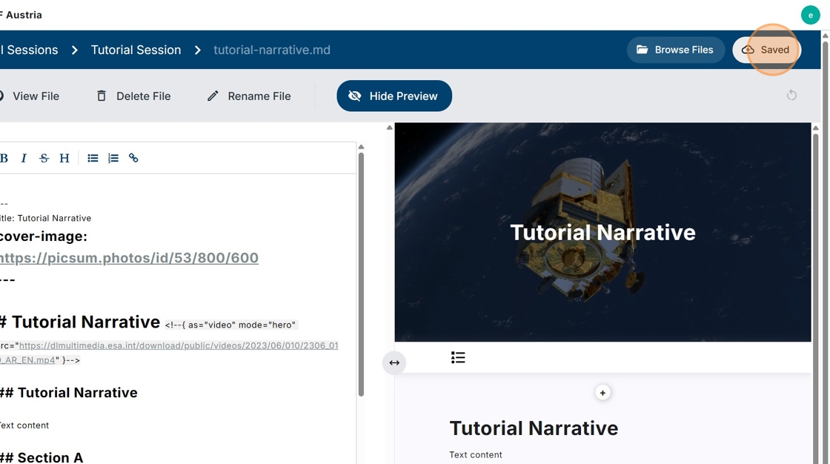
Task: Open the table of contents list icon
Action: pos(458,358)
